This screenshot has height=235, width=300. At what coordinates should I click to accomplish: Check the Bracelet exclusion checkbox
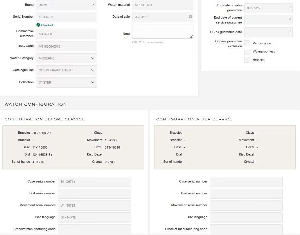pos(247,60)
